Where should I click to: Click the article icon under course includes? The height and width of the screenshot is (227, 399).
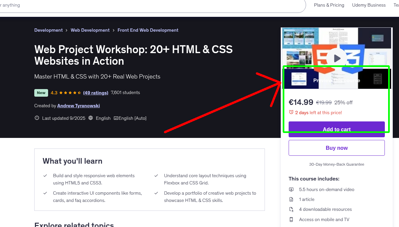[291, 199]
